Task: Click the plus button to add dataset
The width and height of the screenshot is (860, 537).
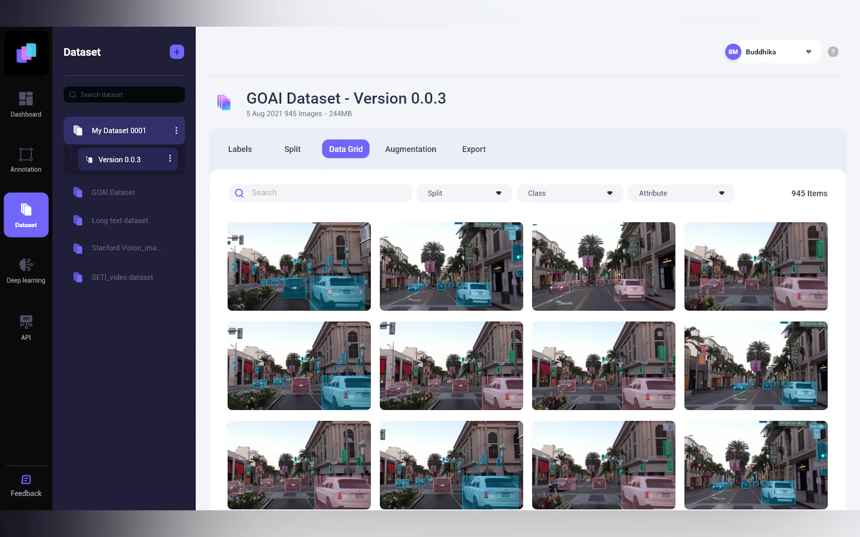Action: [x=177, y=52]
